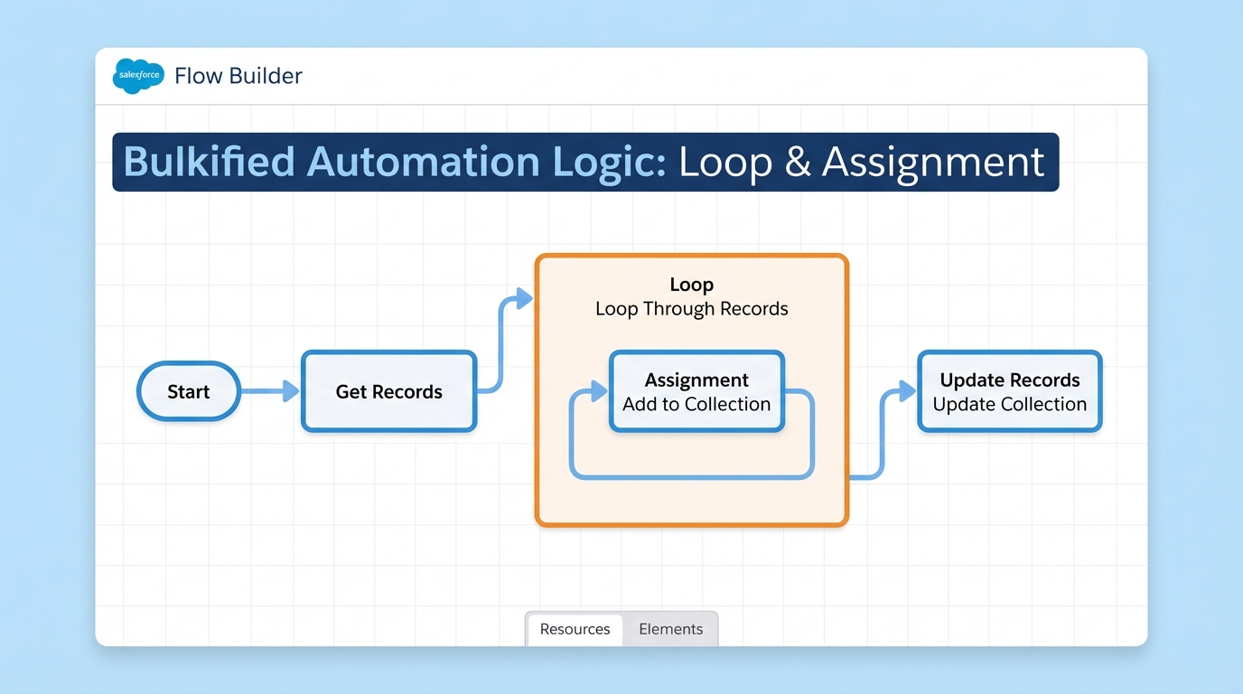Click the Salesforce cloud logo
This screenshot has height=694, width=1243.
(137, 76)
